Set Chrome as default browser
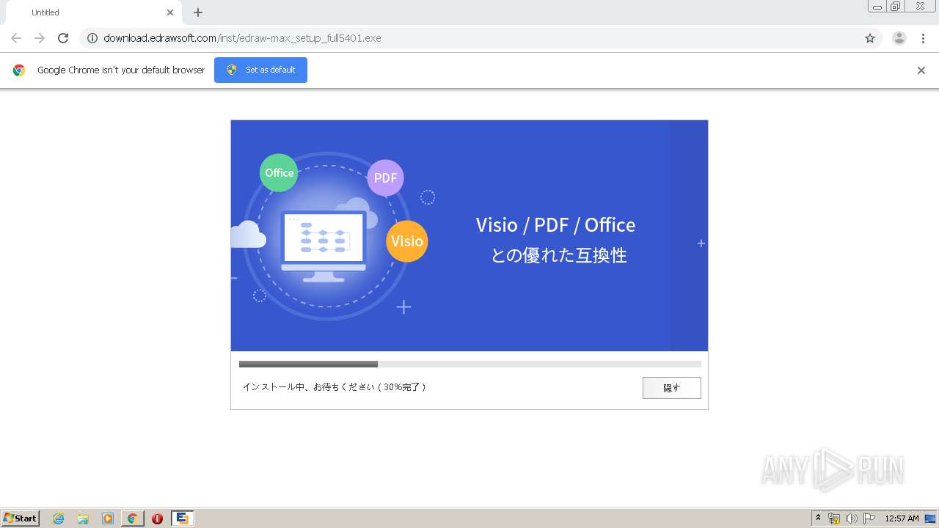Viewport: 939px width, 528px height. click(x=260, y=70)
